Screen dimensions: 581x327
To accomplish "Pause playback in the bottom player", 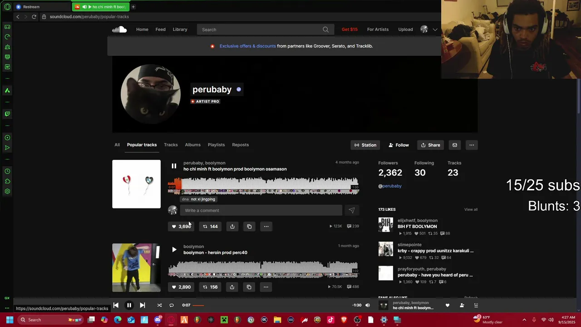I will (129, 305).
